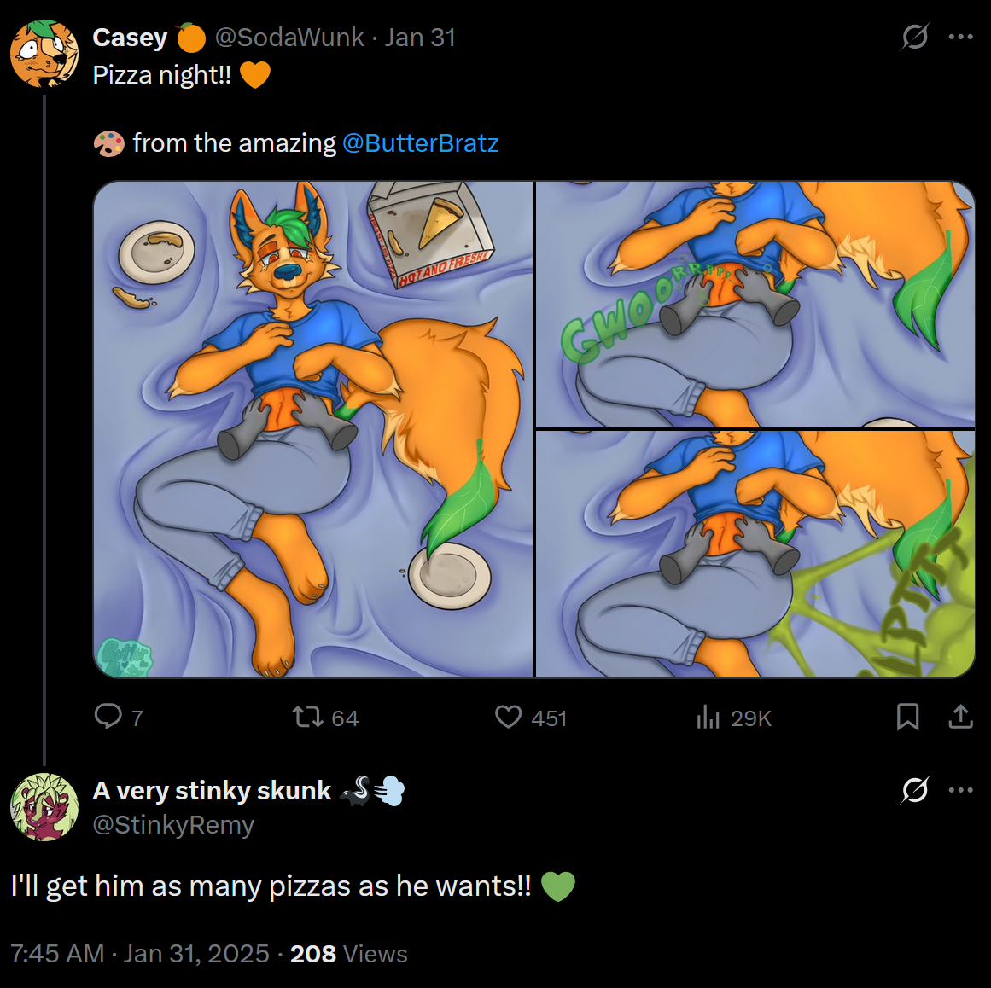
Task: Share Casey's post using the share icon
Action: (960, 717)
